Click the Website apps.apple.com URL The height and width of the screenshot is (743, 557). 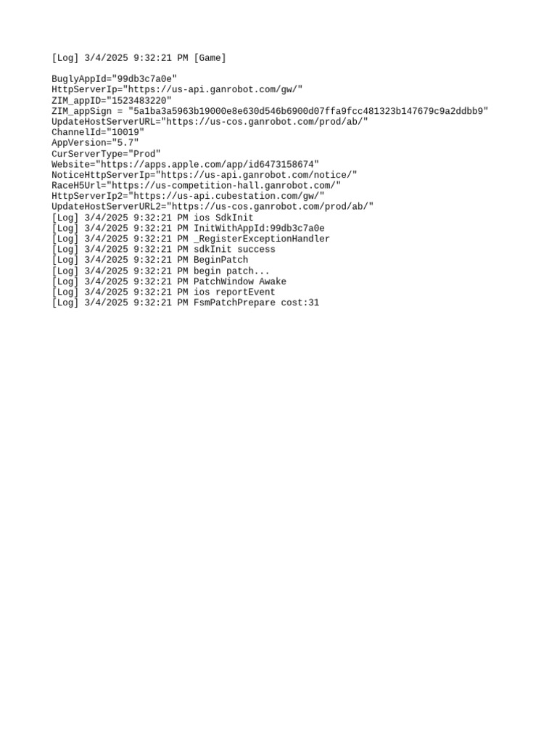[207, 165]
